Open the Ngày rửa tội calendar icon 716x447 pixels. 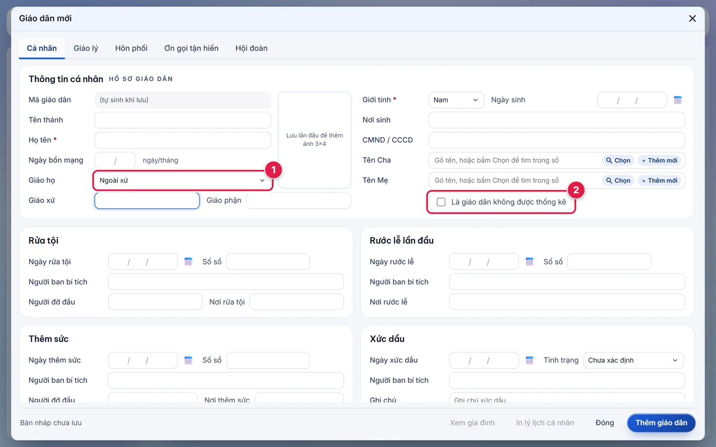[188, 262]
